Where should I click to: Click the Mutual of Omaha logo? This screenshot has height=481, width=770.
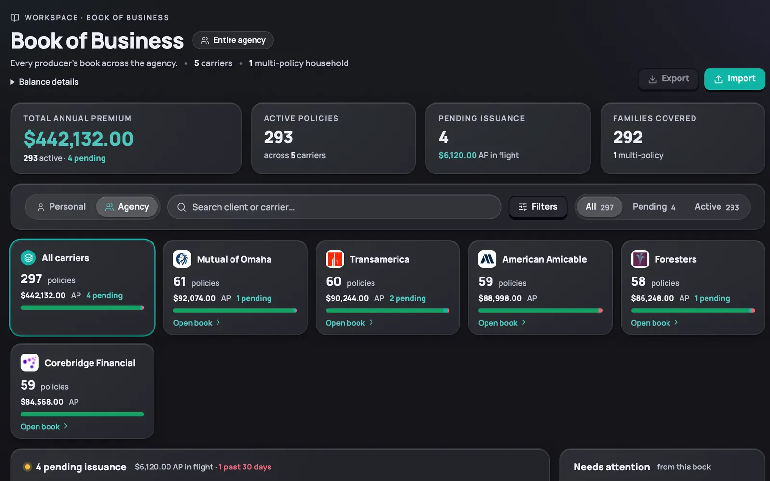tap(182, 259)
